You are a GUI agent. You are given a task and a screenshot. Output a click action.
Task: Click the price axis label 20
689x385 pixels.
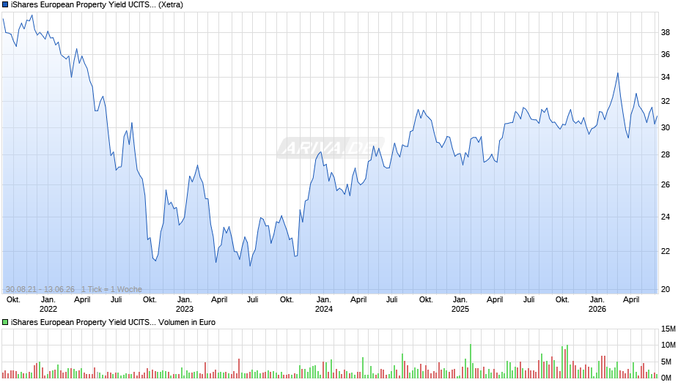[666, 289]
